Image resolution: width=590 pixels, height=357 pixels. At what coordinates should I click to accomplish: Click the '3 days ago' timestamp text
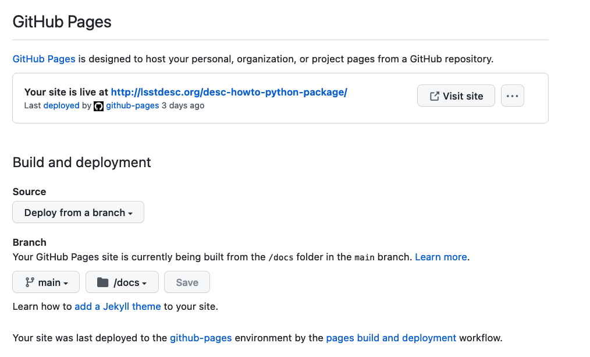click(x=183, y=106)
